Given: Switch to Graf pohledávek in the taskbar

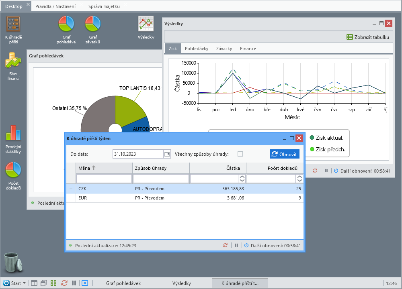Looking at the screenshot, I should point(123,283).
